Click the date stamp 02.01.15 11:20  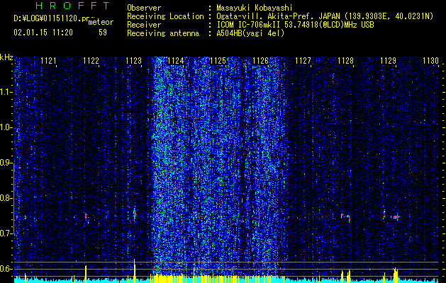coord(43,33)
